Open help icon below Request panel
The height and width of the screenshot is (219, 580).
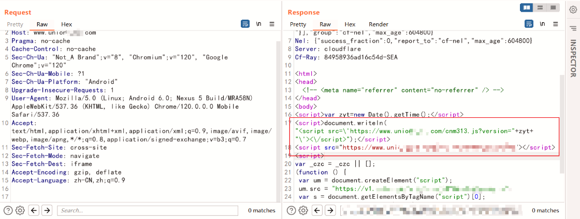point(8,211)
